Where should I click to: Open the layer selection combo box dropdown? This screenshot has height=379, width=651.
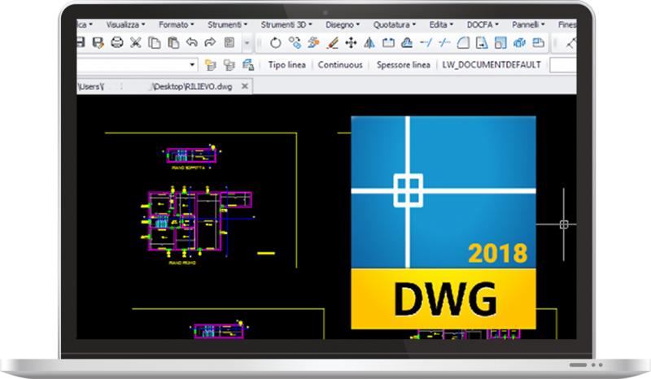(x=192, y=65)
